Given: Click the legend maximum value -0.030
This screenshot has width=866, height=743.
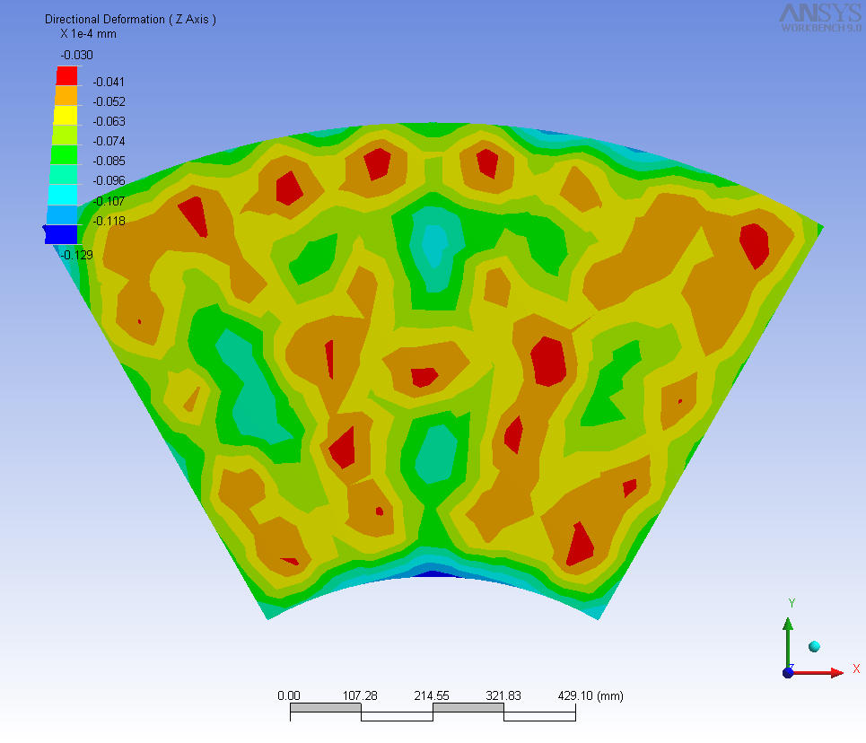Looking at the screenshot, I should (x=77, y=55).
